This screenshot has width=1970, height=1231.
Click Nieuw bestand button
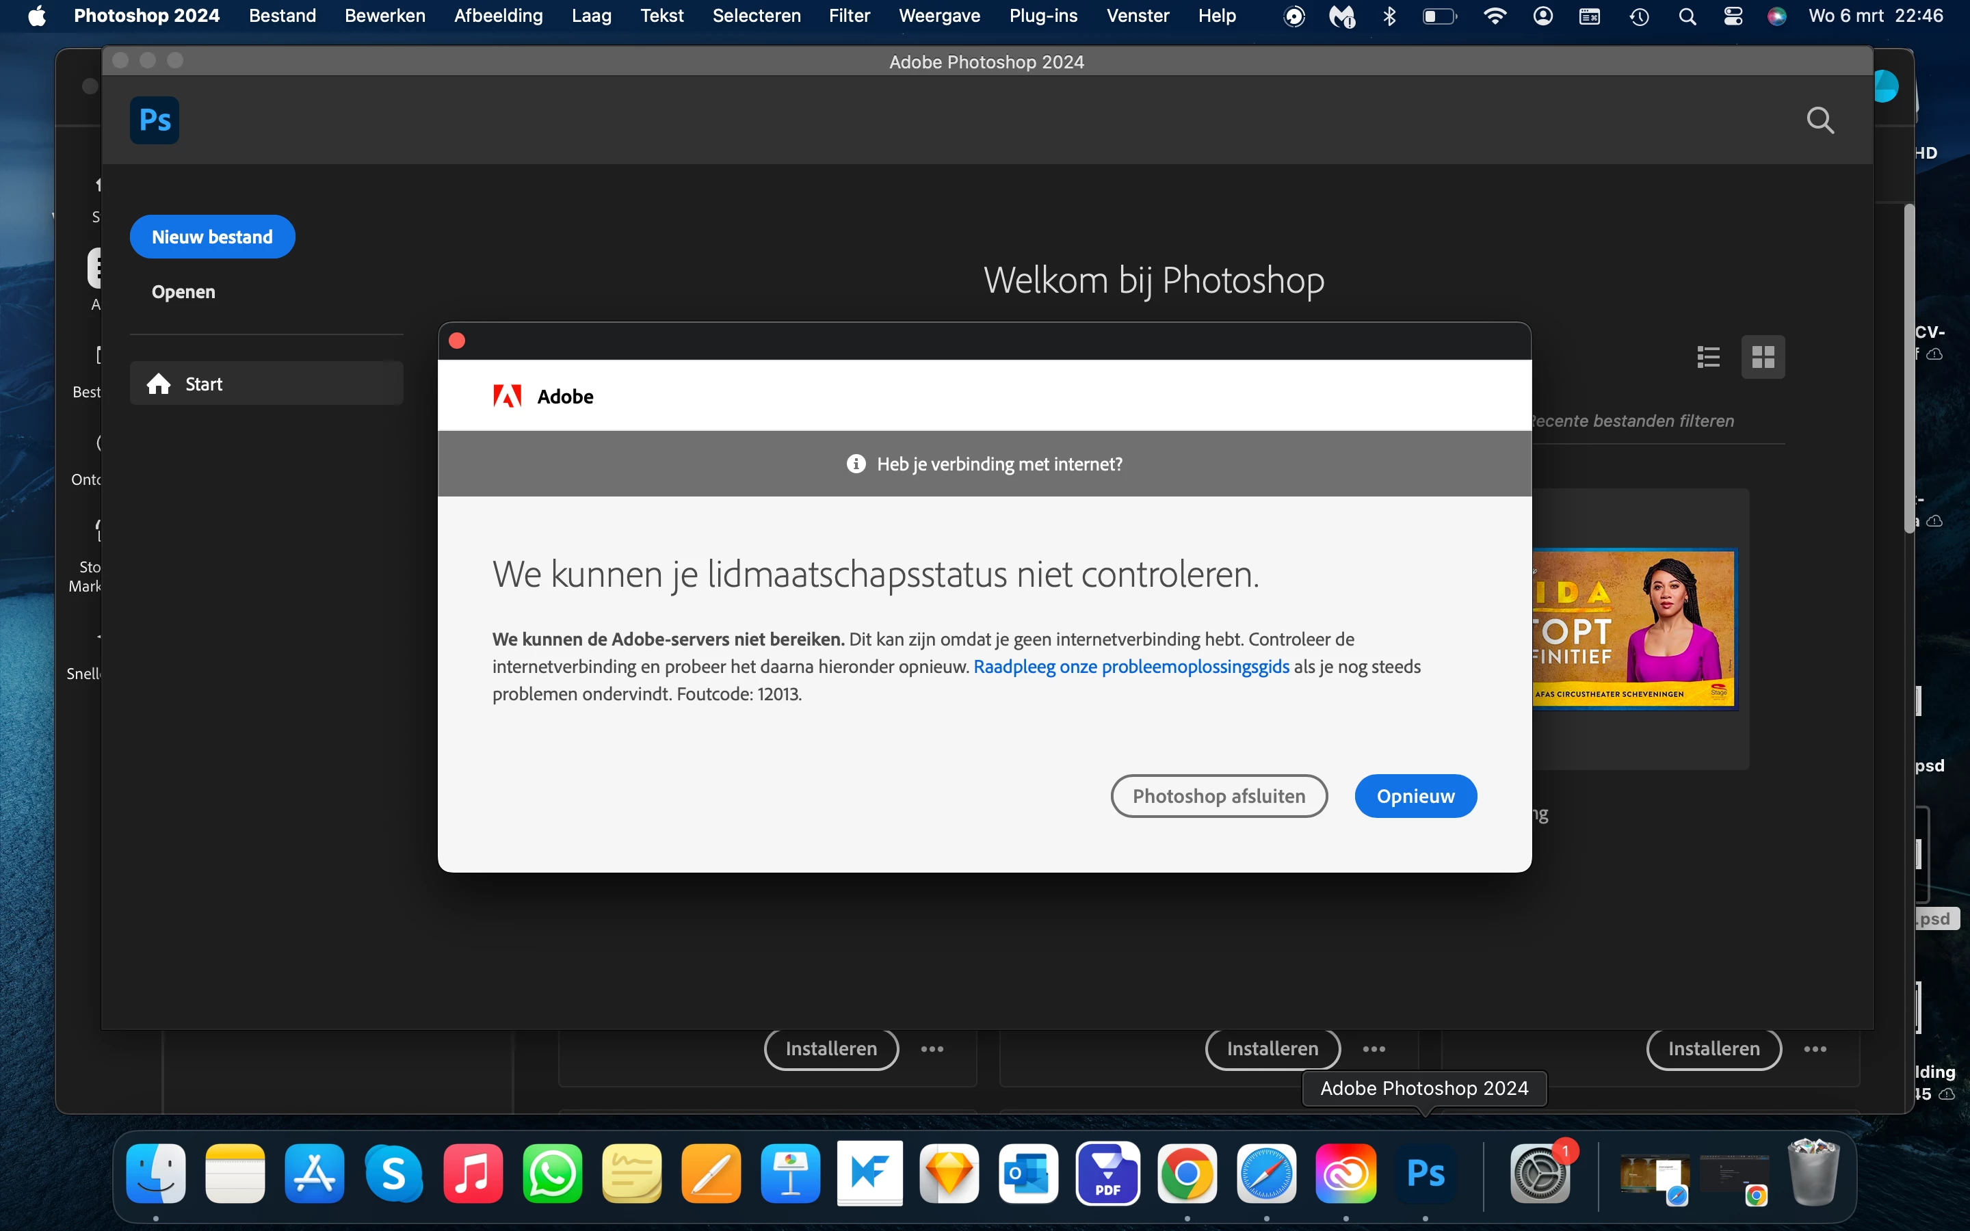(x=211, y=237)
